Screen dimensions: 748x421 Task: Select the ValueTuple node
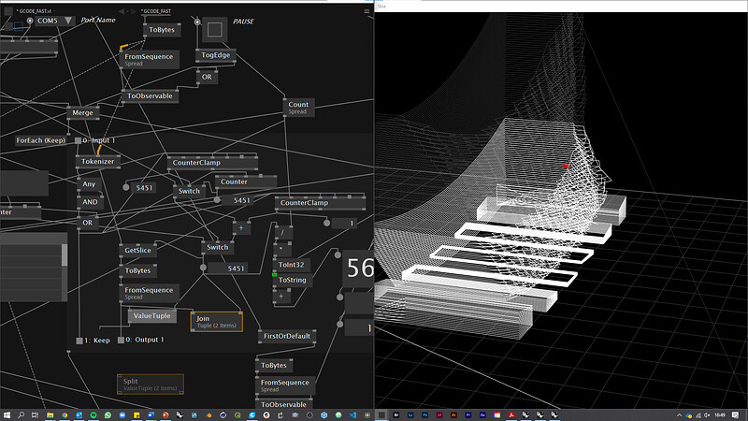pos(151,316)
